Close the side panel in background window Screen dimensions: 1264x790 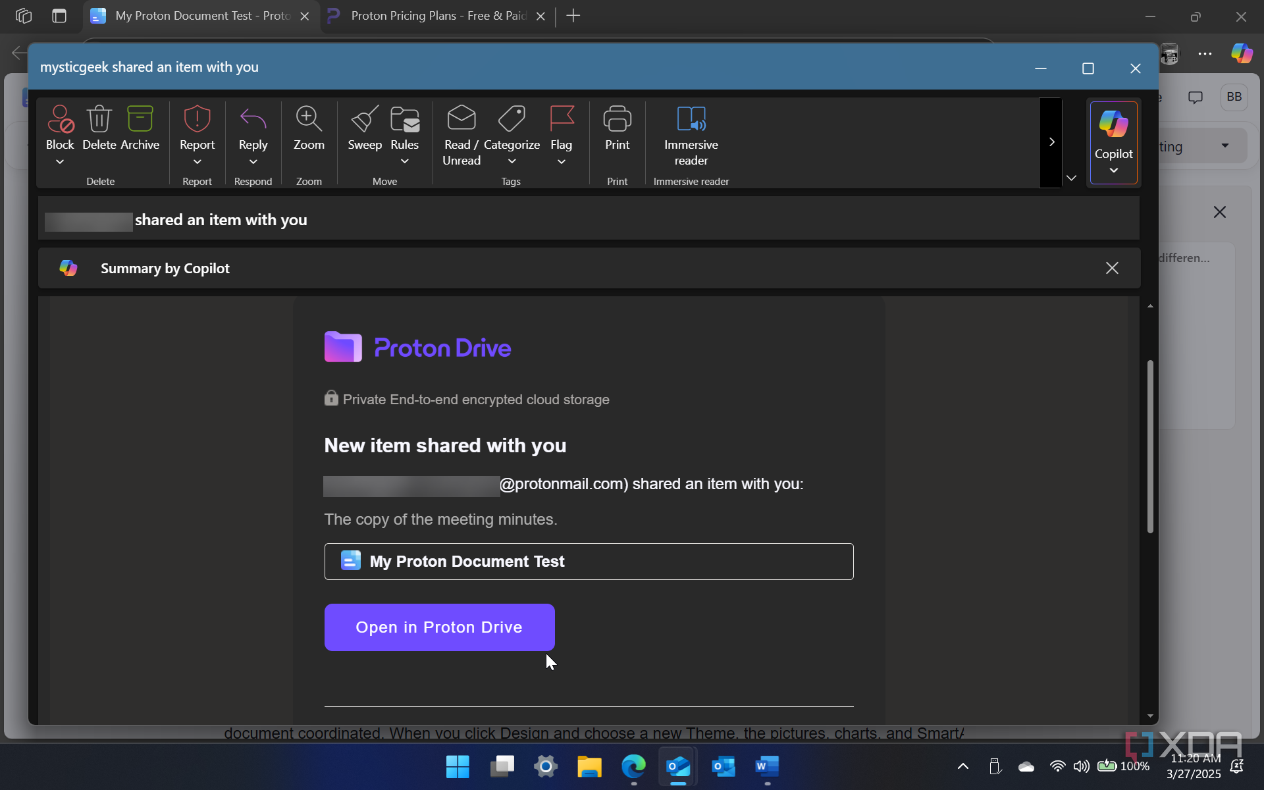1220,212
